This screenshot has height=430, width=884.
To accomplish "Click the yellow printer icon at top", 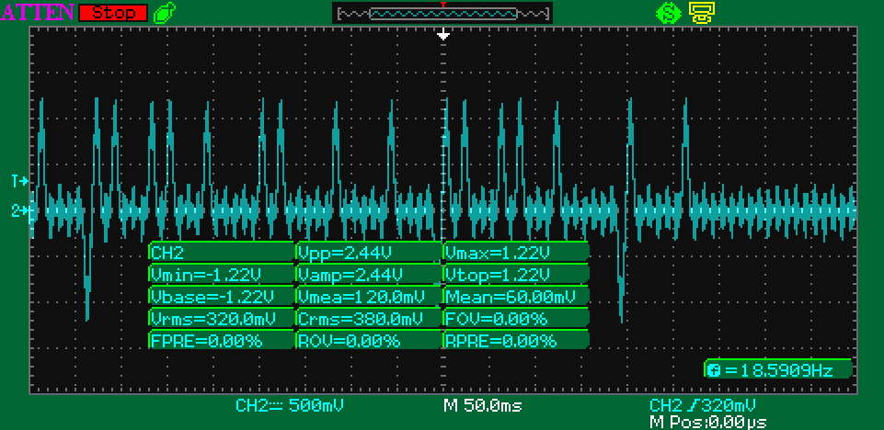I will coord(702,13).
